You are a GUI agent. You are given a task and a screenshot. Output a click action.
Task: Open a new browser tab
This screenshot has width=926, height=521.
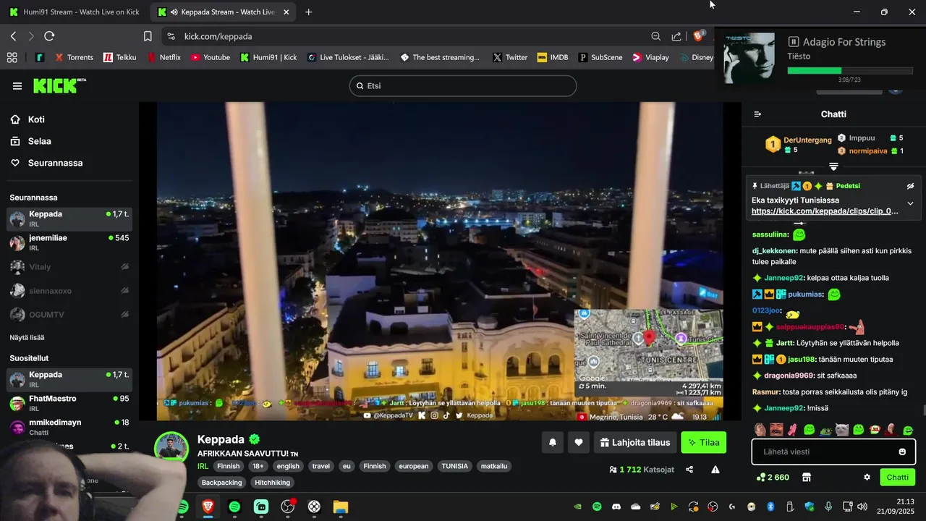(x=309, y=12)
